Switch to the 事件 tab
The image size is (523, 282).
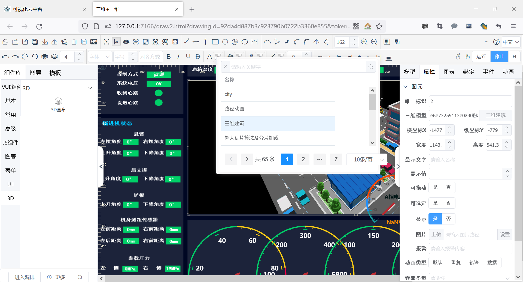click(x=488, y=72)
